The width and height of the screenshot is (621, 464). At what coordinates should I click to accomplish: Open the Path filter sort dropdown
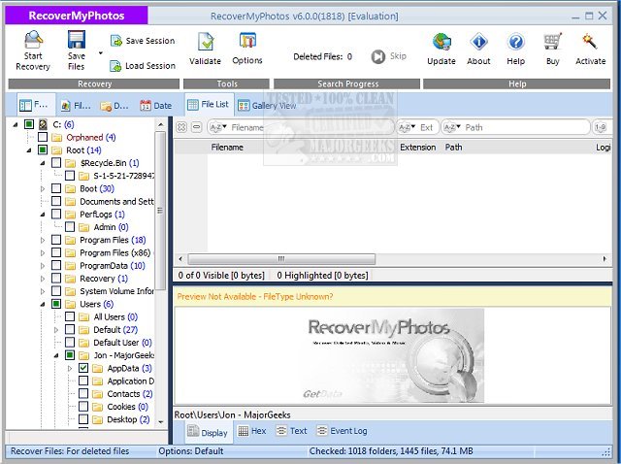(x=452, y=127)
